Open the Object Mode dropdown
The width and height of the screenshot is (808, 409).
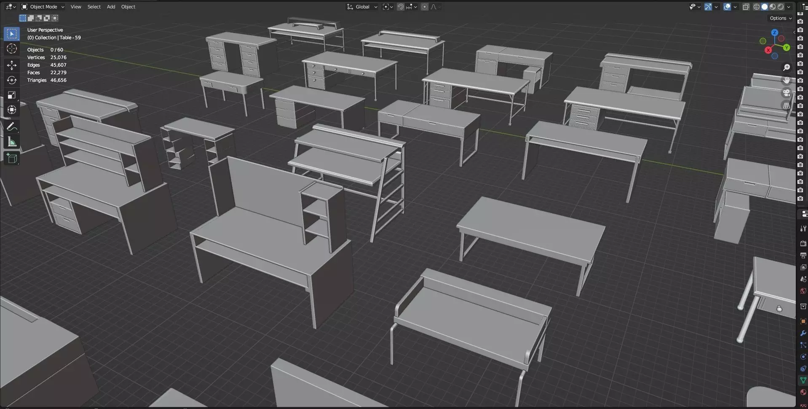coord(43,7)
